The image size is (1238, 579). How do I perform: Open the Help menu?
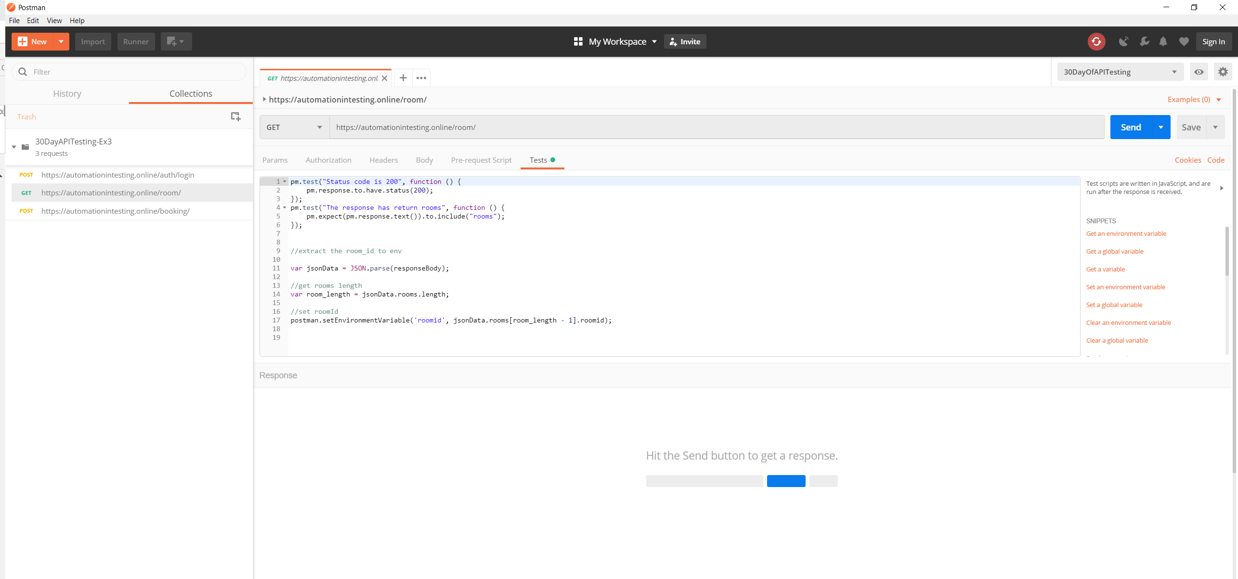click(77, 20)
